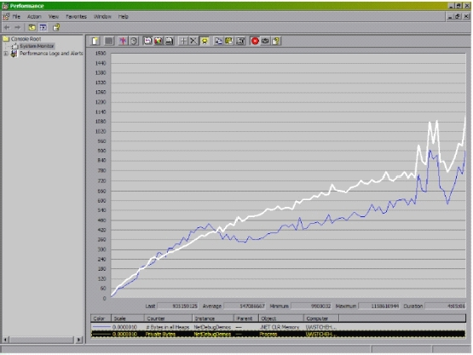Select the # Bytes in all Heaps counter row
473x355 pixels.
point(278,327)
